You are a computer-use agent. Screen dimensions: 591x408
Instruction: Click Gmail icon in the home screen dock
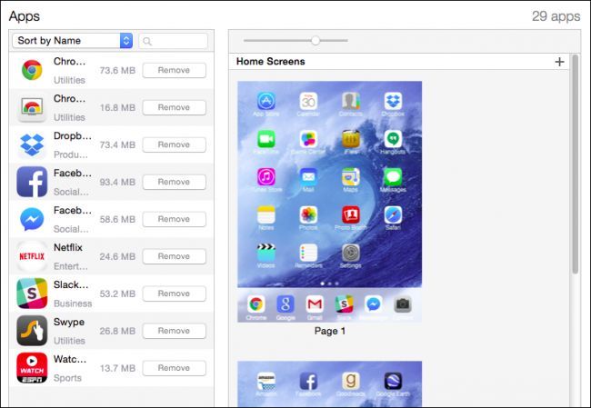click(x=315, y=304)
